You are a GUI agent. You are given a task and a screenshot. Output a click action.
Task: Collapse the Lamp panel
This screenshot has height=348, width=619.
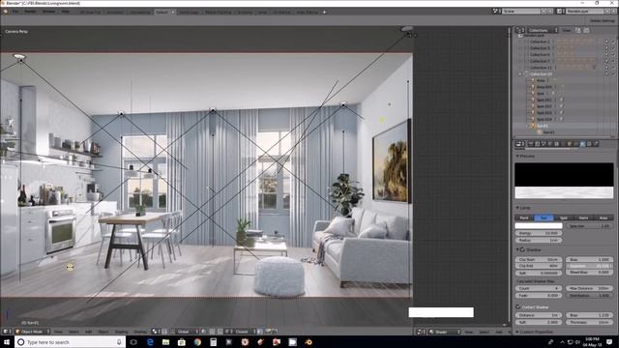click(517, 208)
